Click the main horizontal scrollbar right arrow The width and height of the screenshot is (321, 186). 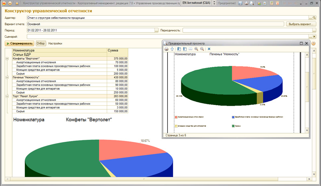tap(309, 179)
